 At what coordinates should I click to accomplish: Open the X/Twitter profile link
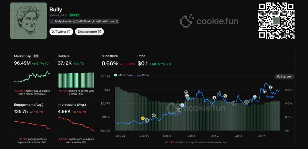coord(61,32)
